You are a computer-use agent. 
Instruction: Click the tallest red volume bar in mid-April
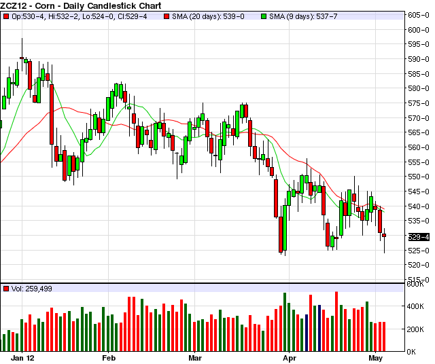click(x=336, y=322)
